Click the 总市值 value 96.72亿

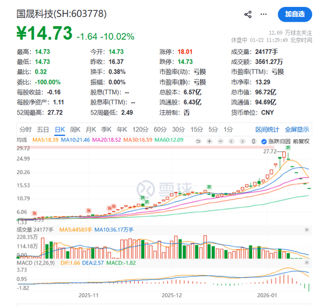point(266,92)
